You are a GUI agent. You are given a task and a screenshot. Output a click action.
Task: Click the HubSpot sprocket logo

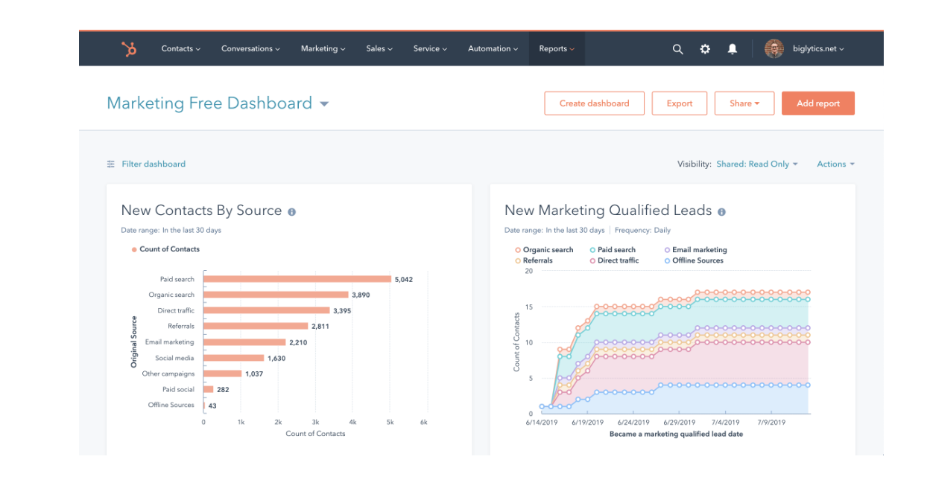point(129,48)
